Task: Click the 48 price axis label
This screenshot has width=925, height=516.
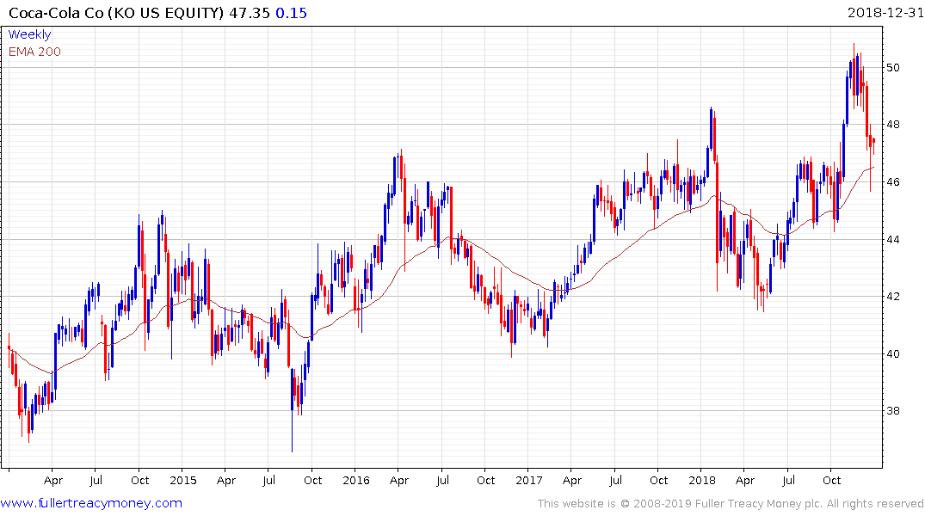Action: pyautogui.click(x=892, y=125)
